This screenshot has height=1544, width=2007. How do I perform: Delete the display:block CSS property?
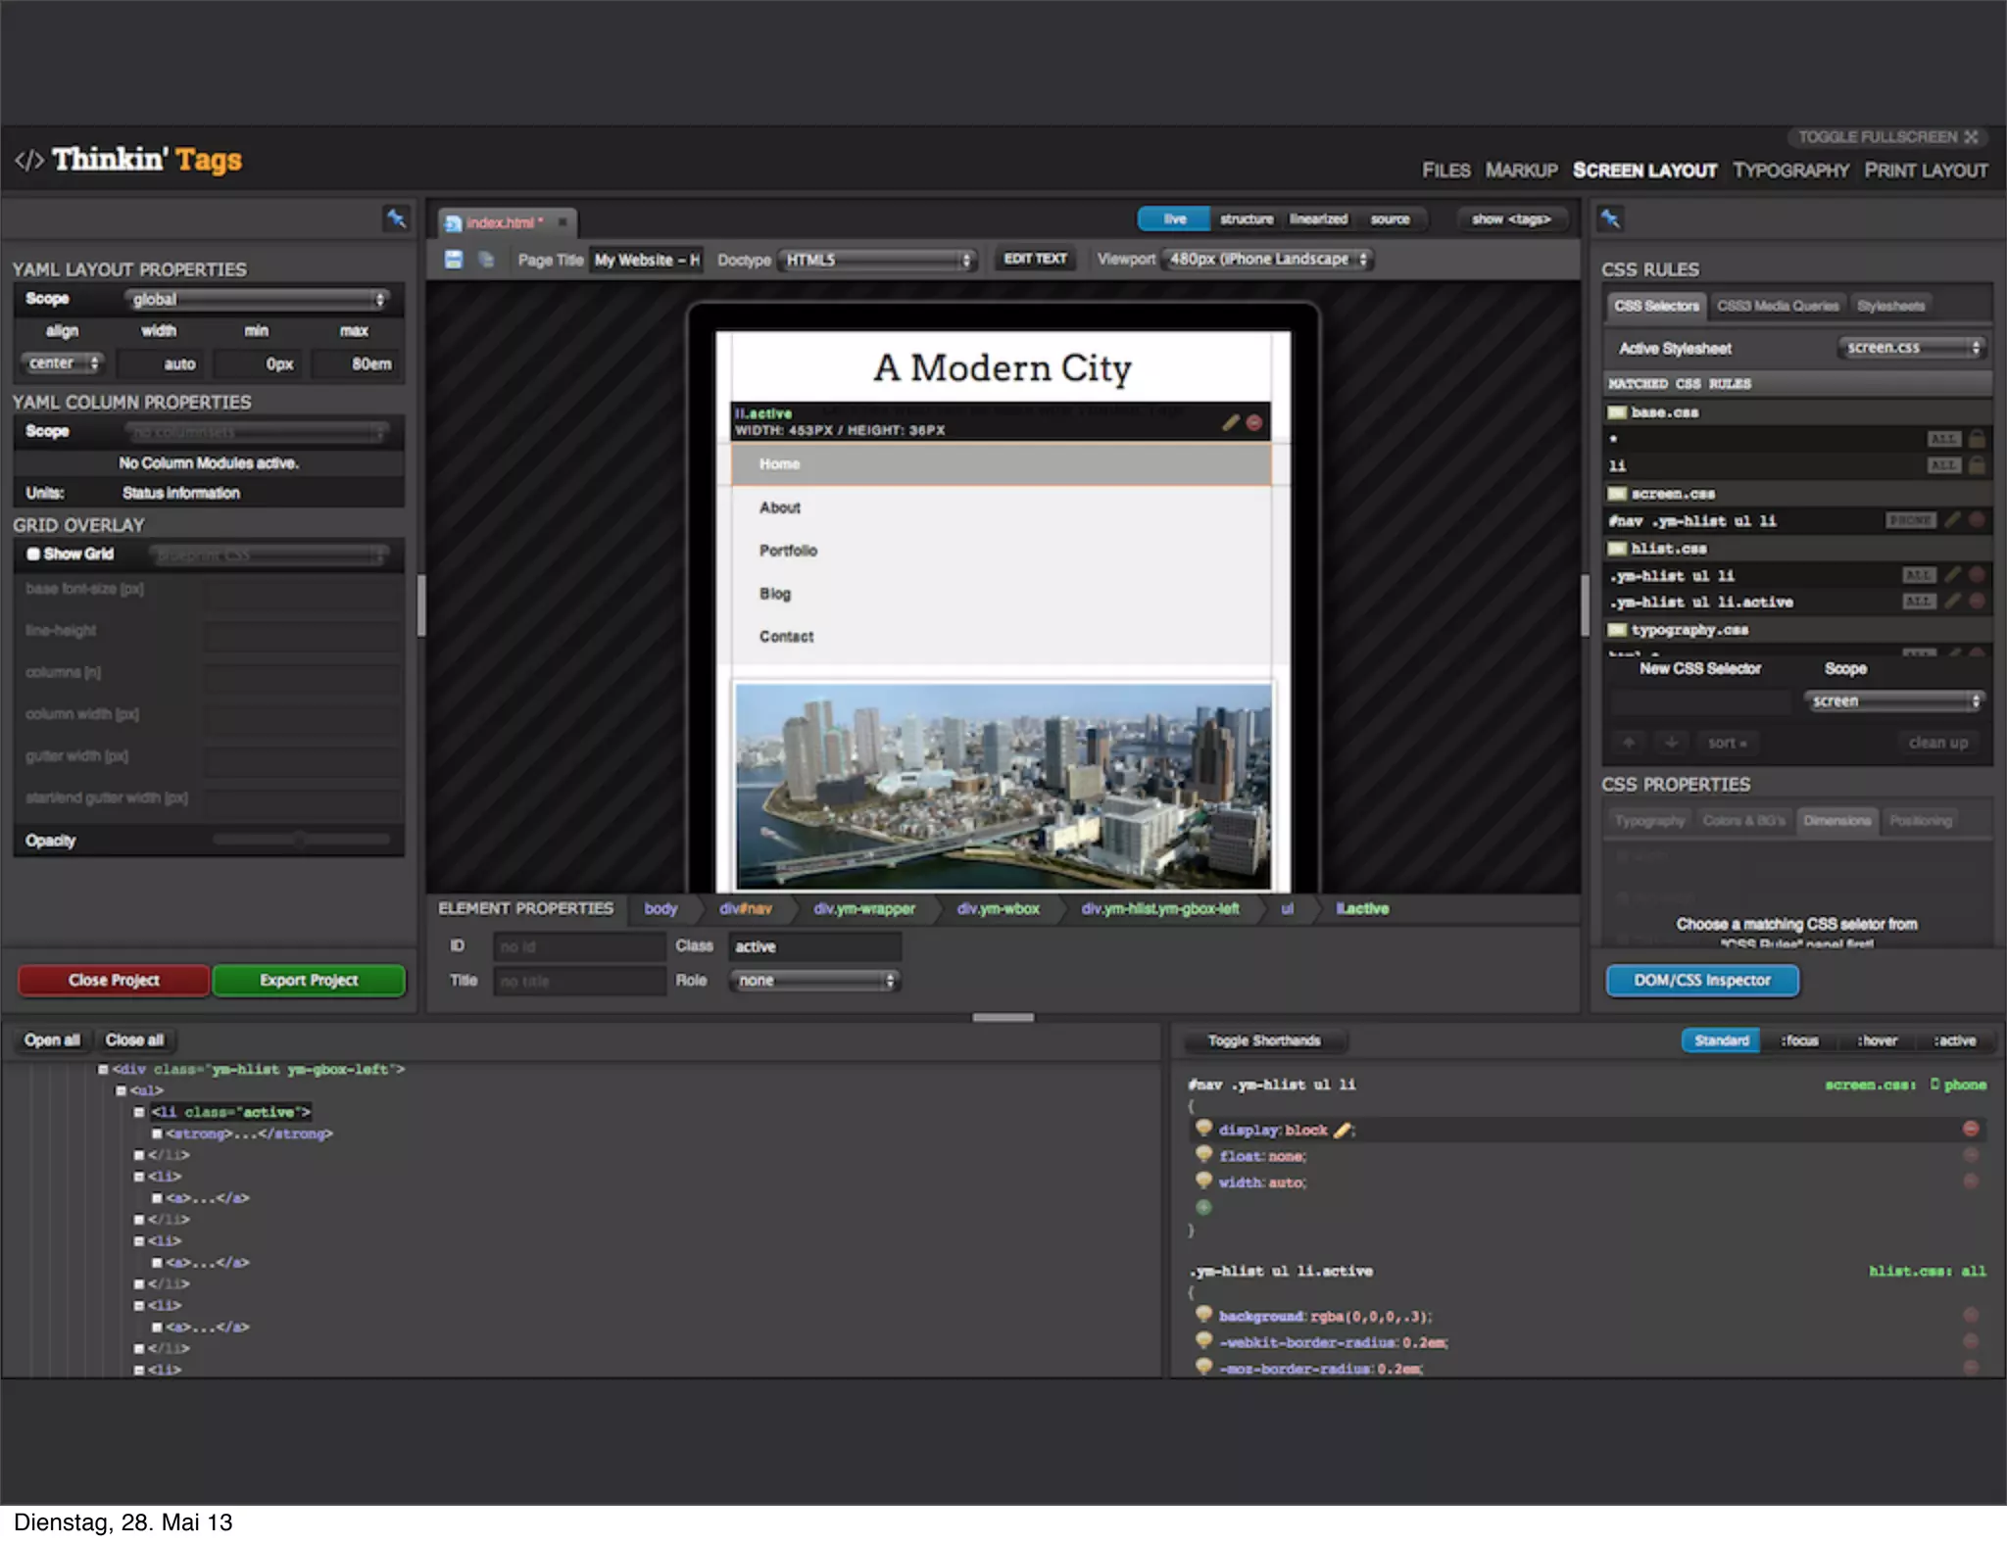pyautogui.click(x=1970, y=1129)
